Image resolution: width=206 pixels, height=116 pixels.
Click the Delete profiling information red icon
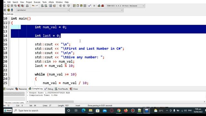(x=103, y=6)
